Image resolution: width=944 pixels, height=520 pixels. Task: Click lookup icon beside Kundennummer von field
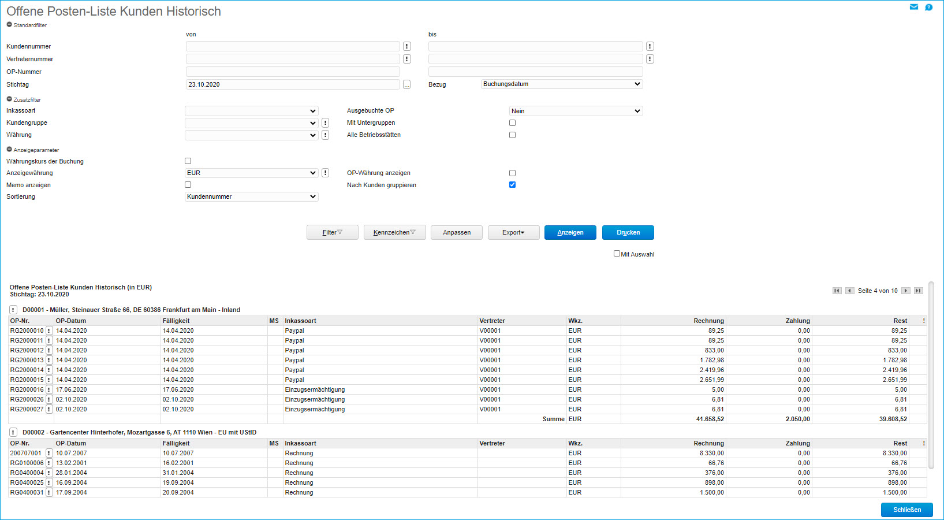[x=406, y=46]
